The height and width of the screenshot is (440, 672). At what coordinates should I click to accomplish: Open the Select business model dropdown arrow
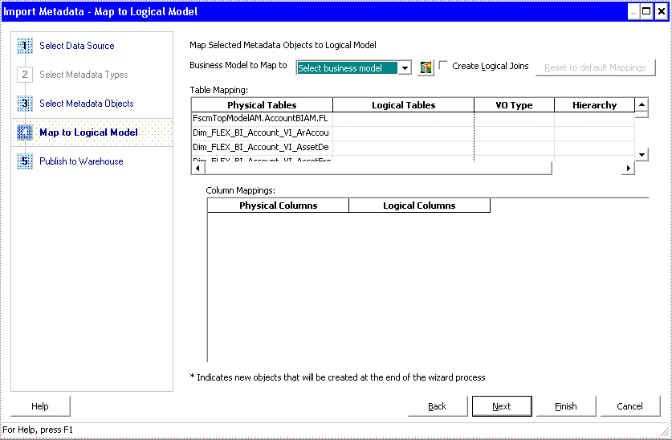405,68
